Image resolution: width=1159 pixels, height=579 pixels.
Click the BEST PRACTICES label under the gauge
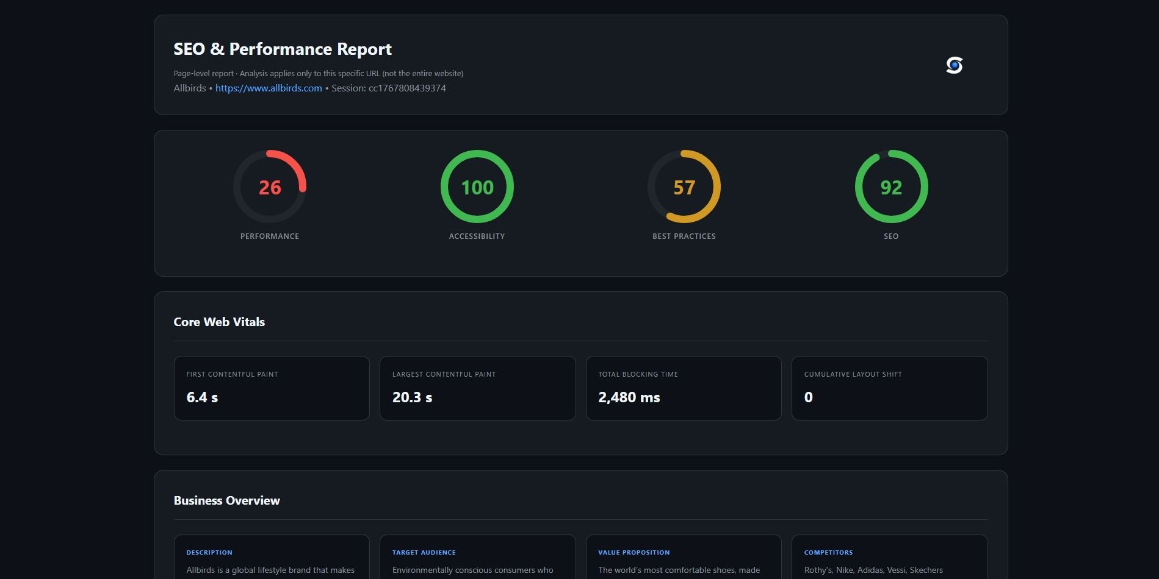point(684,236)
